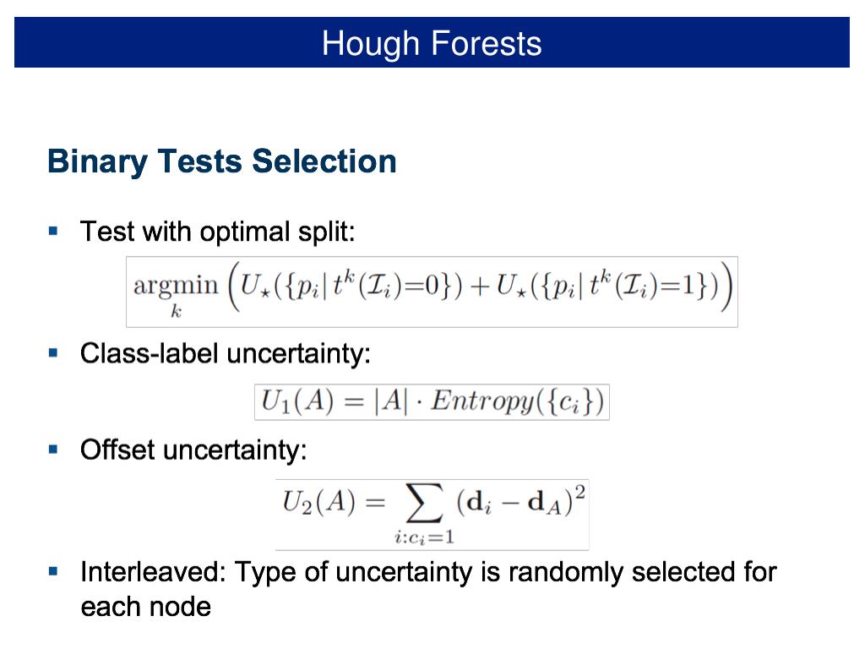The height and width of the screenshot is (649, 865).
Task: Click the Offset uncertainty text
Action: coord(193,450)
